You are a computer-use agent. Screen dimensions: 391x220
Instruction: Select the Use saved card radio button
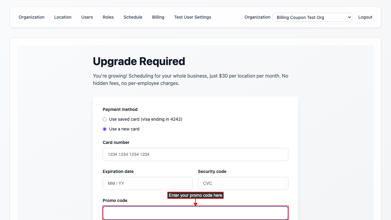click(x=105, y=119)
